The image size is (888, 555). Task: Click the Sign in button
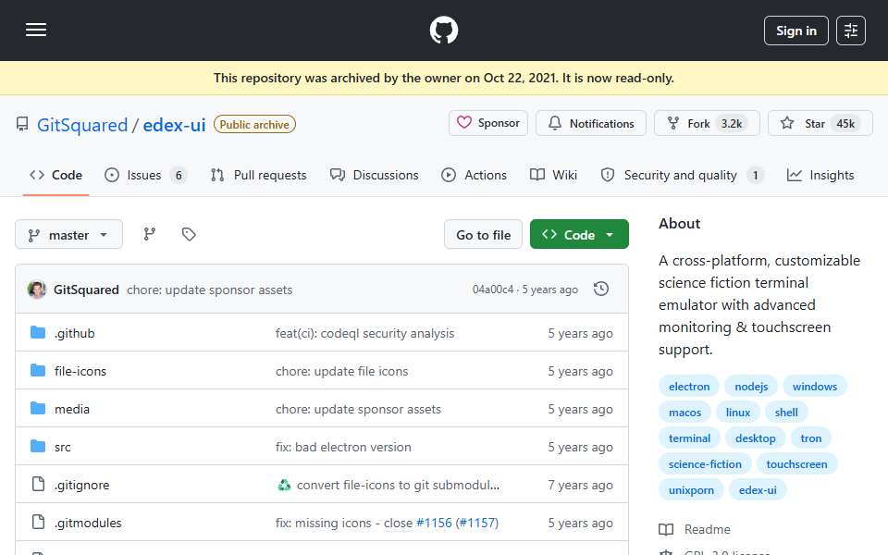[795, 31]
